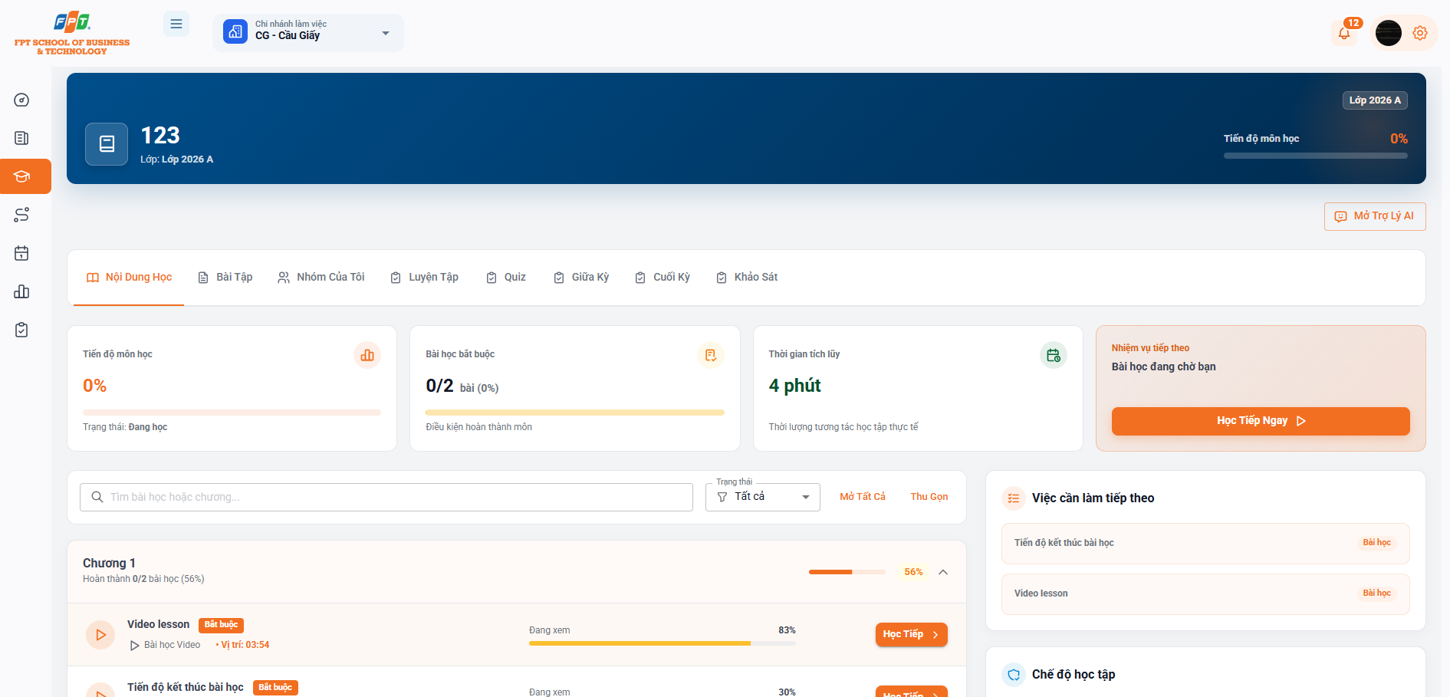Open the bar chart statistics sidebar icon
This screenshot has height=697, width=1450.
click(x=21, y=291)
